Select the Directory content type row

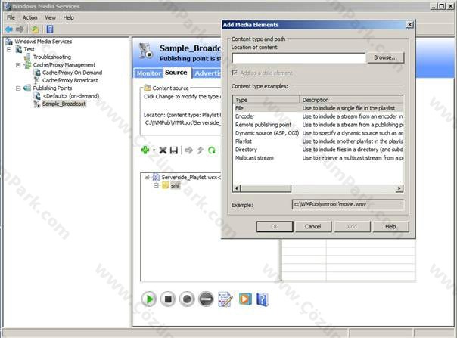319,150
